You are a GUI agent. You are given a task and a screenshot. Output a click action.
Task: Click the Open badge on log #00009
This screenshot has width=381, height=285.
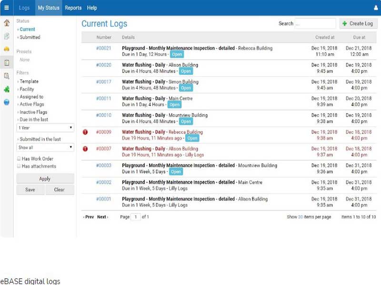(192, 138)
